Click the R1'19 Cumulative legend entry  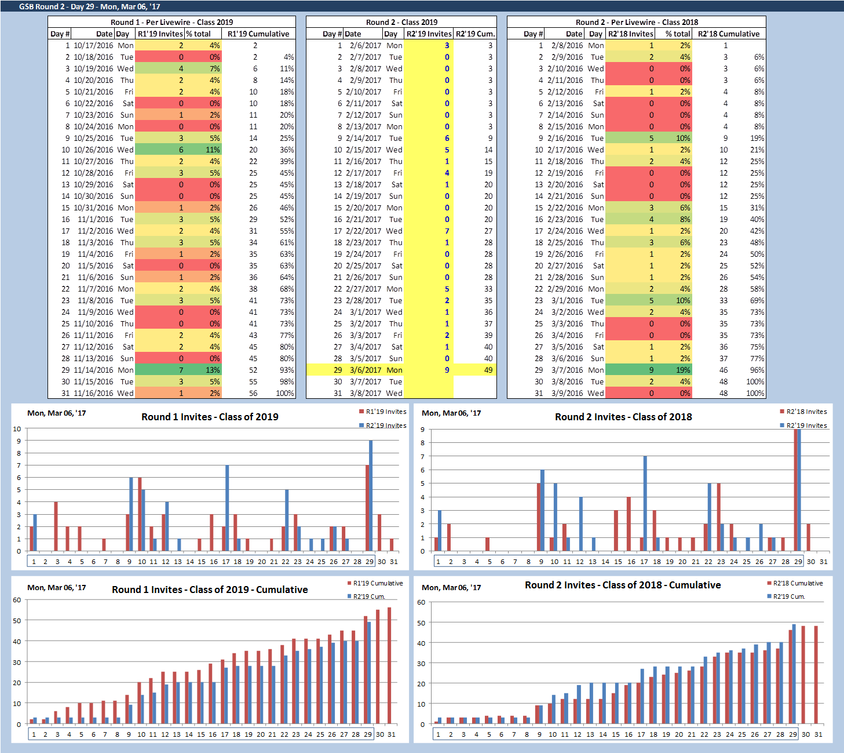coord(378,583)
